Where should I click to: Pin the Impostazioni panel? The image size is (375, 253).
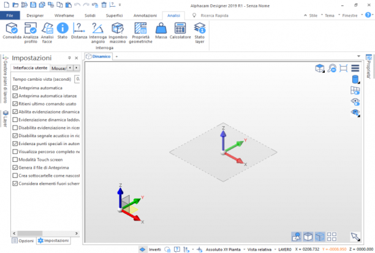(69, 58)
